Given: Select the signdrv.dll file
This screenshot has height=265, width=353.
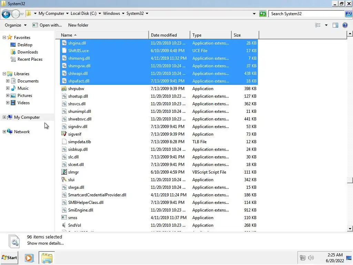Looking at the screenshot, I should click(159, 127).
